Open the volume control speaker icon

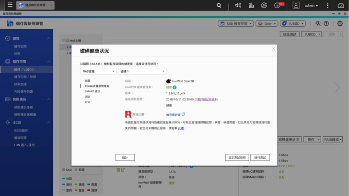(238, 5)
